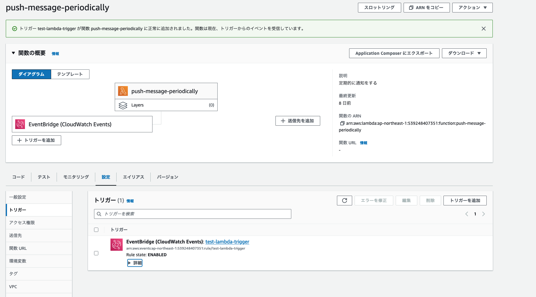Tick the test-lambda-trigger row checkbox
The width and height of the screenshot is (536, 297).
pyautogui.click(x=96, y=253)
